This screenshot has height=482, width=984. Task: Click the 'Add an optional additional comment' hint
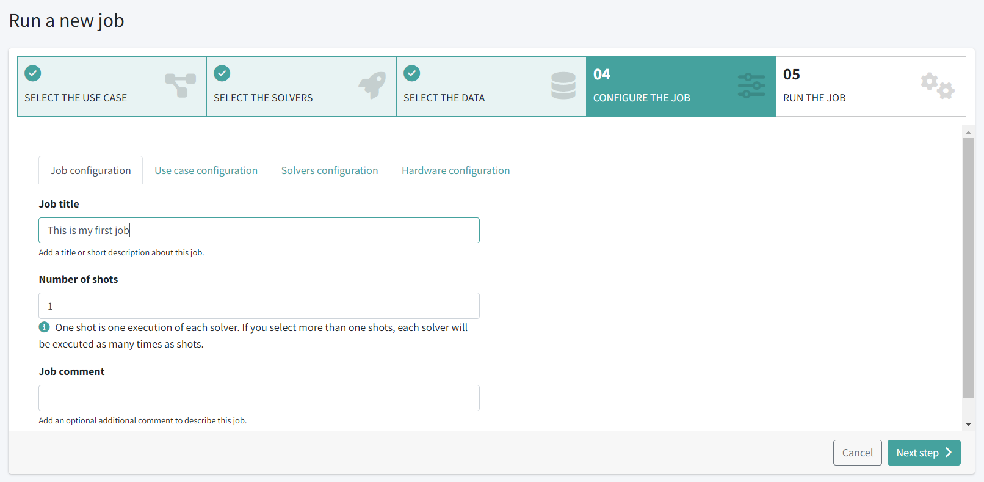(143, 420)
